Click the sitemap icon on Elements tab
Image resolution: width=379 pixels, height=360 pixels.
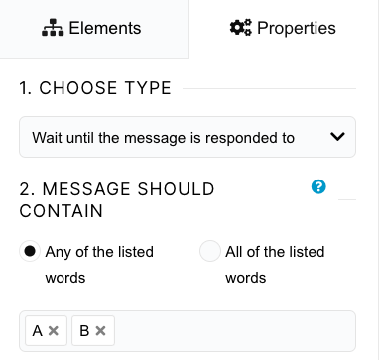(53, 28)
